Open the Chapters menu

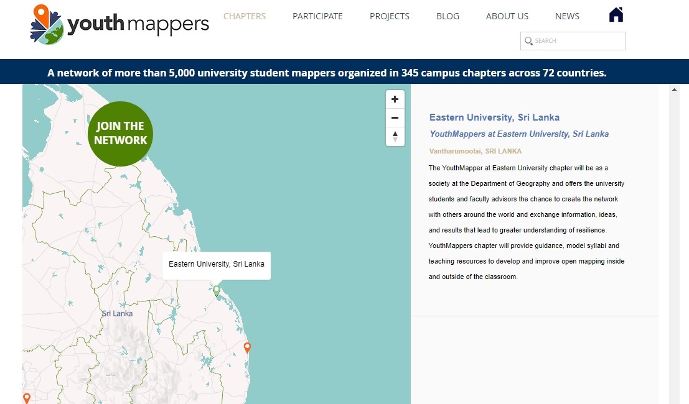pyautogui.click(x=244, y=16)
